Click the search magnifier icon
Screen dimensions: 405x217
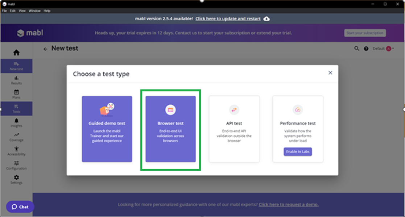[x=356, y=49]
